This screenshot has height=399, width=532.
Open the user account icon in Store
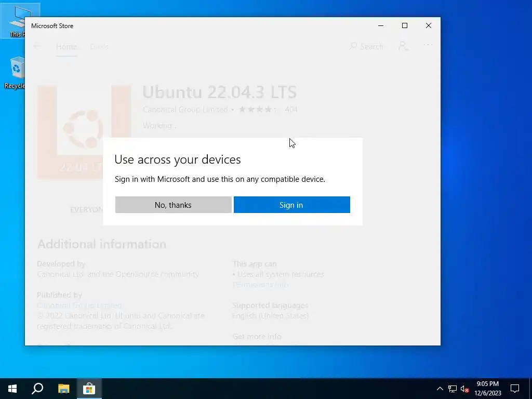pos(403,46)
